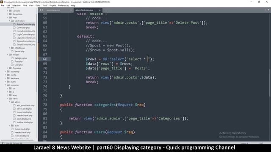Click the HomeController.php file icon
Image resolution: width=271 pixels, height=152 pixels.
(14, 31)
